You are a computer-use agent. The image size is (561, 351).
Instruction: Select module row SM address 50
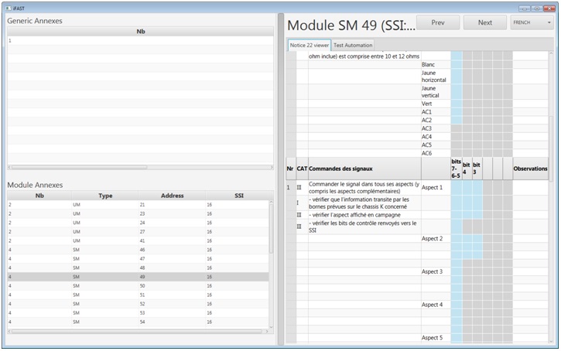(138, 285)
